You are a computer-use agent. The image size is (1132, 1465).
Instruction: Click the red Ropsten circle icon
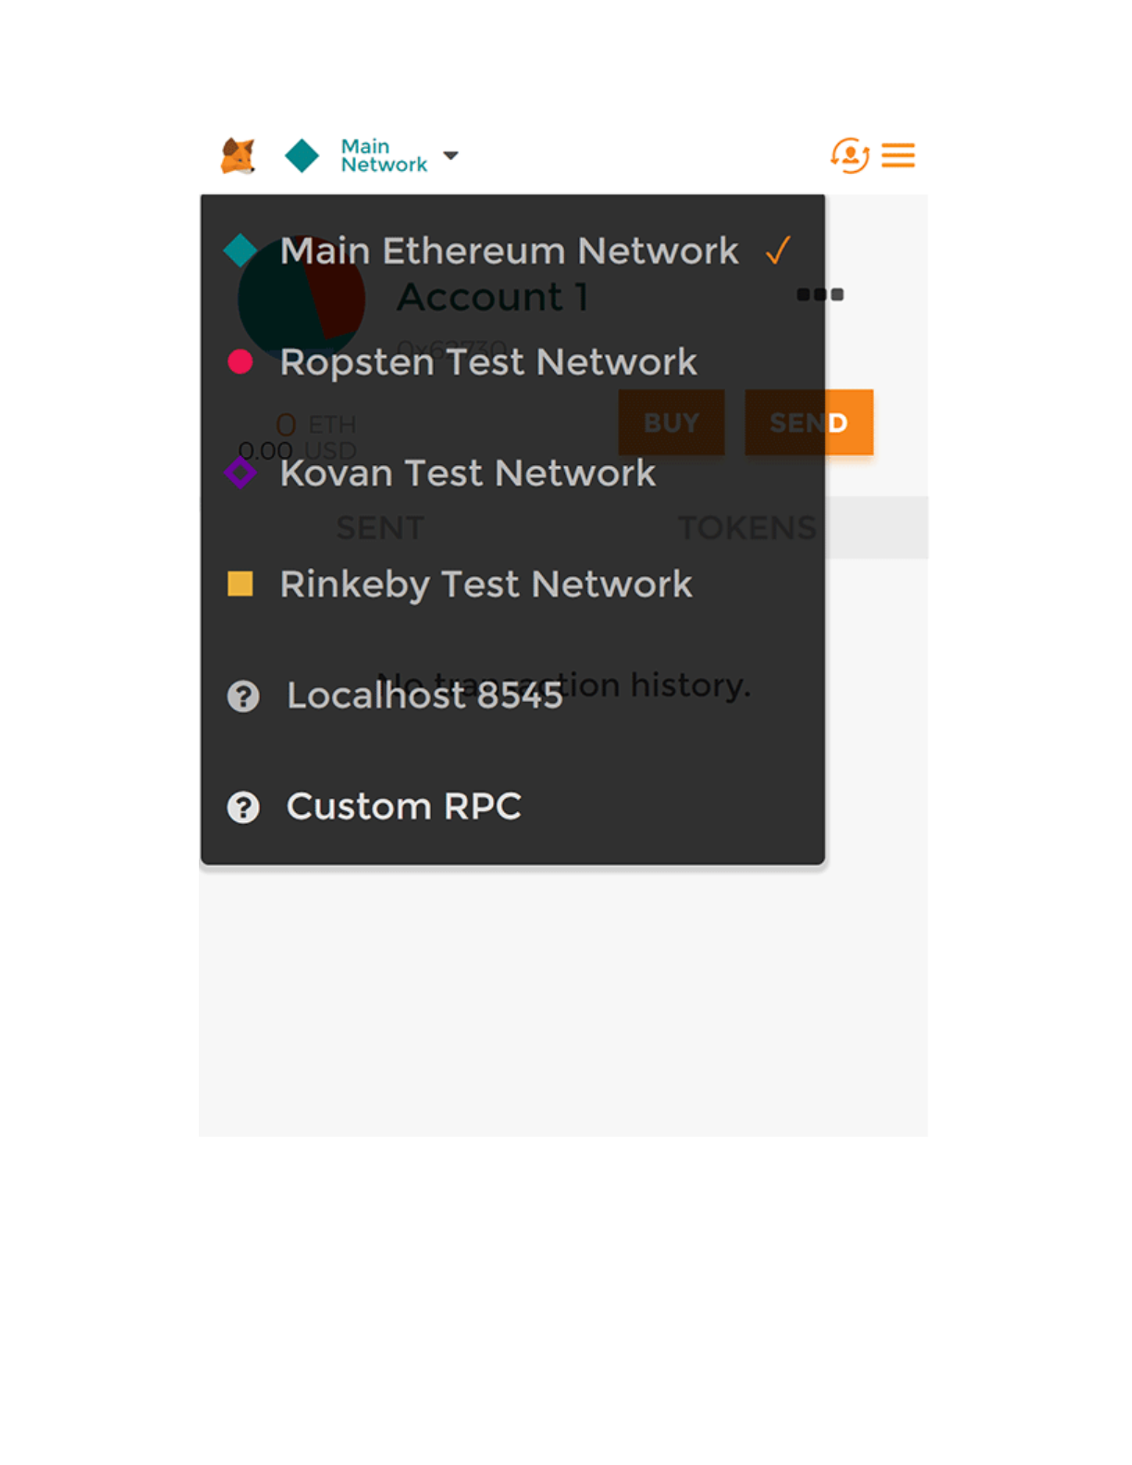[x=240, y=362]
